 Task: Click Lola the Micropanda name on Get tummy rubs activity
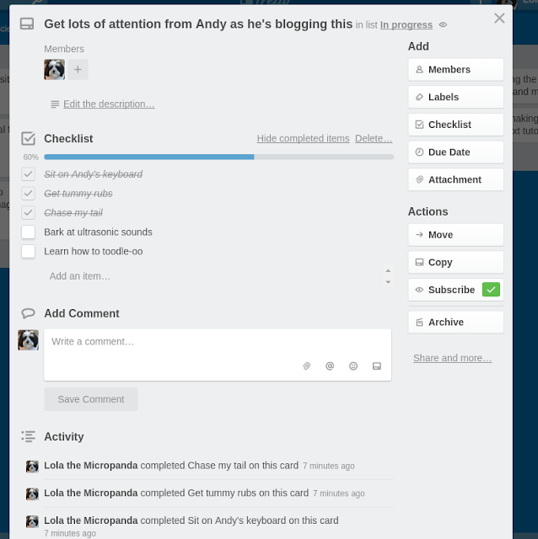[91, 493]
